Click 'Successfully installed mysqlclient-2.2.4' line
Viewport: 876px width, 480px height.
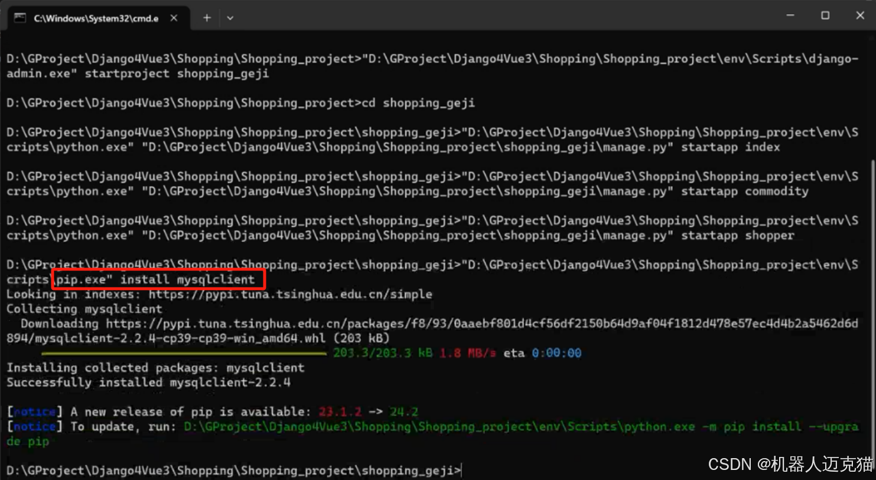coord(148,383)
